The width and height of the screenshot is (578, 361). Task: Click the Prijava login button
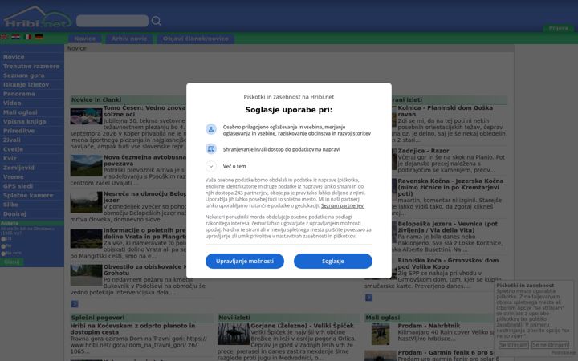pos(558,28)
